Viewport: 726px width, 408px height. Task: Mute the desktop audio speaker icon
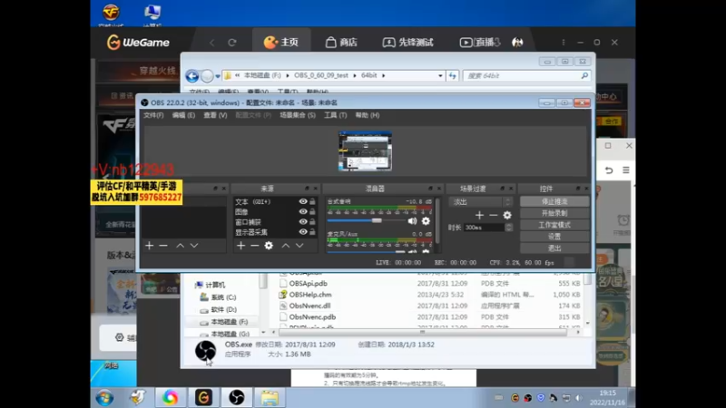(412, 221)
